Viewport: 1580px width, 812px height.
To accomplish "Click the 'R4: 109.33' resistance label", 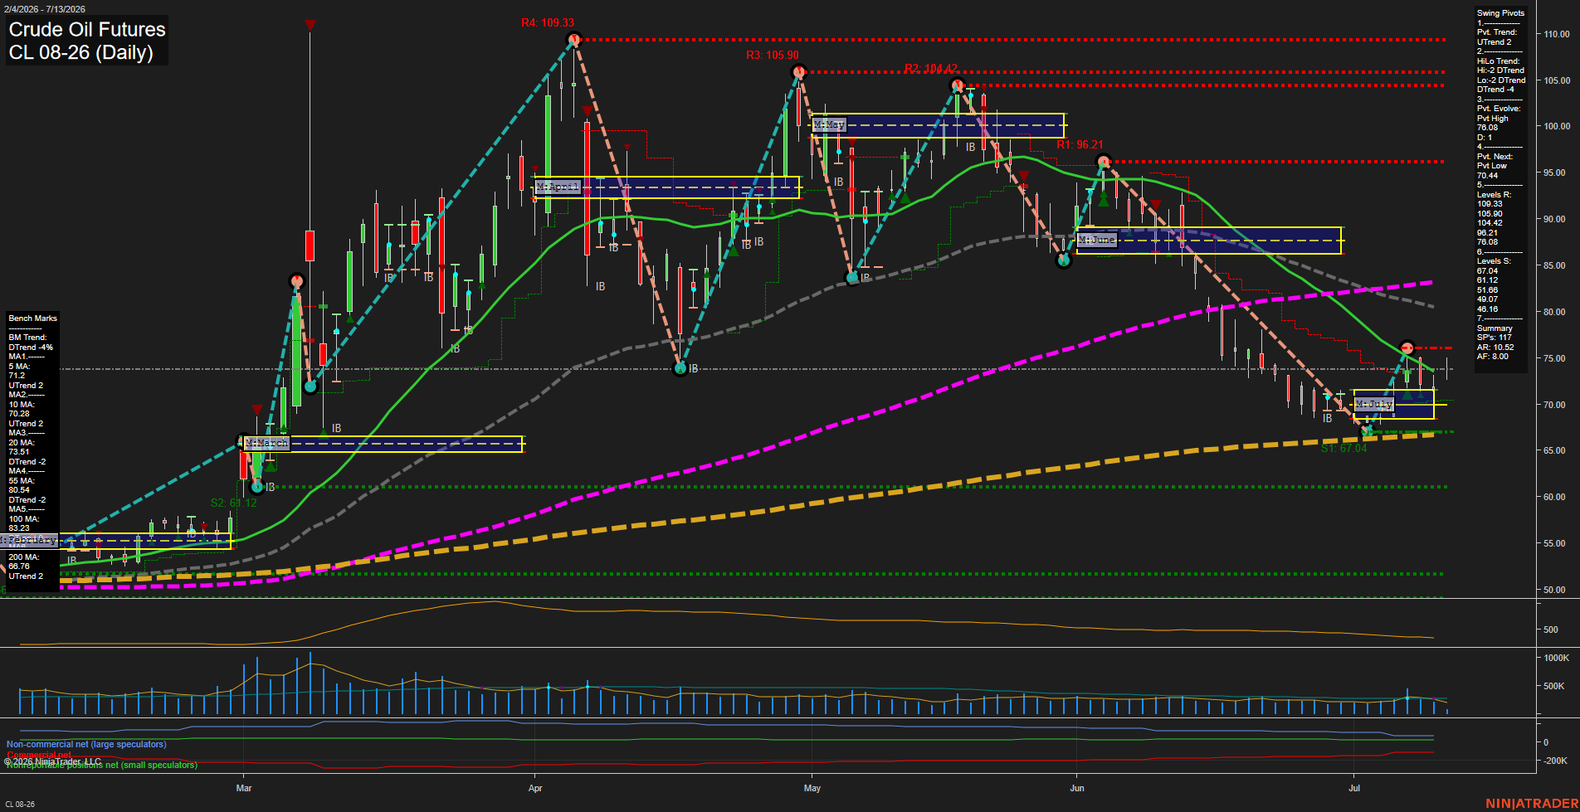I will pyautogui.click(x=548, y=22).
